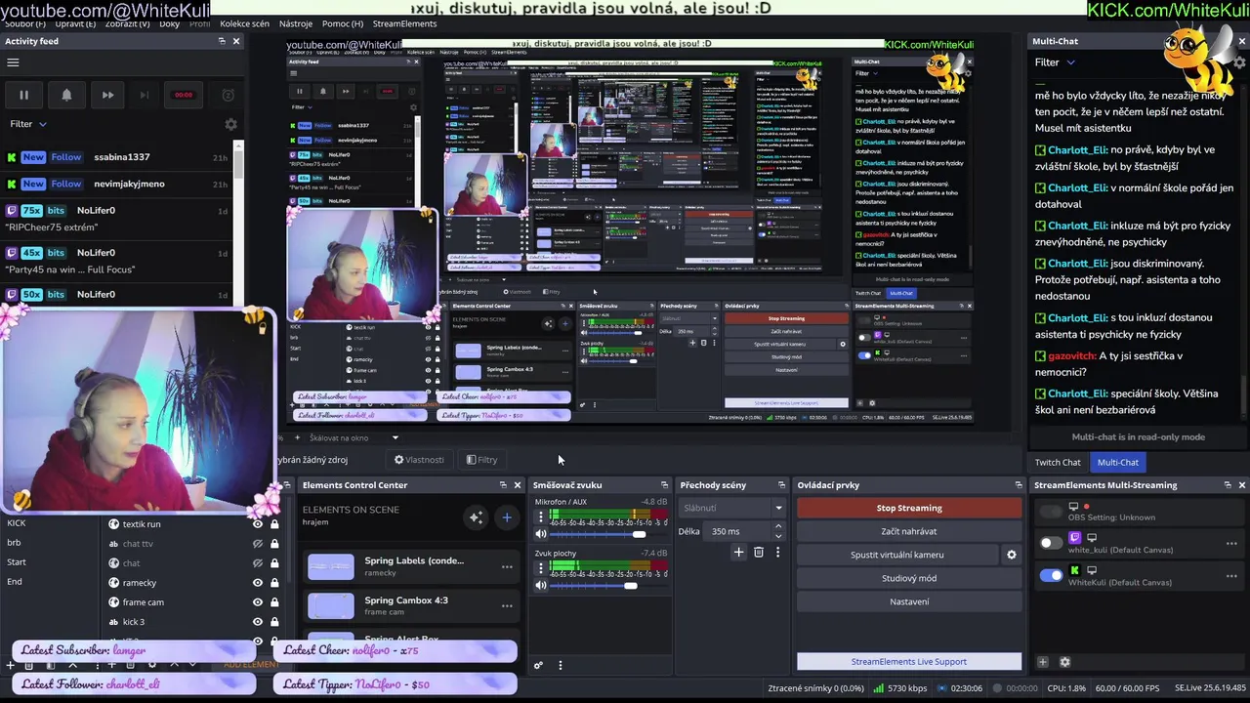The width and height of the screenshot is (1250, 703).
Task: Open transition properties three-dot menu
Action: click(777, 553)
